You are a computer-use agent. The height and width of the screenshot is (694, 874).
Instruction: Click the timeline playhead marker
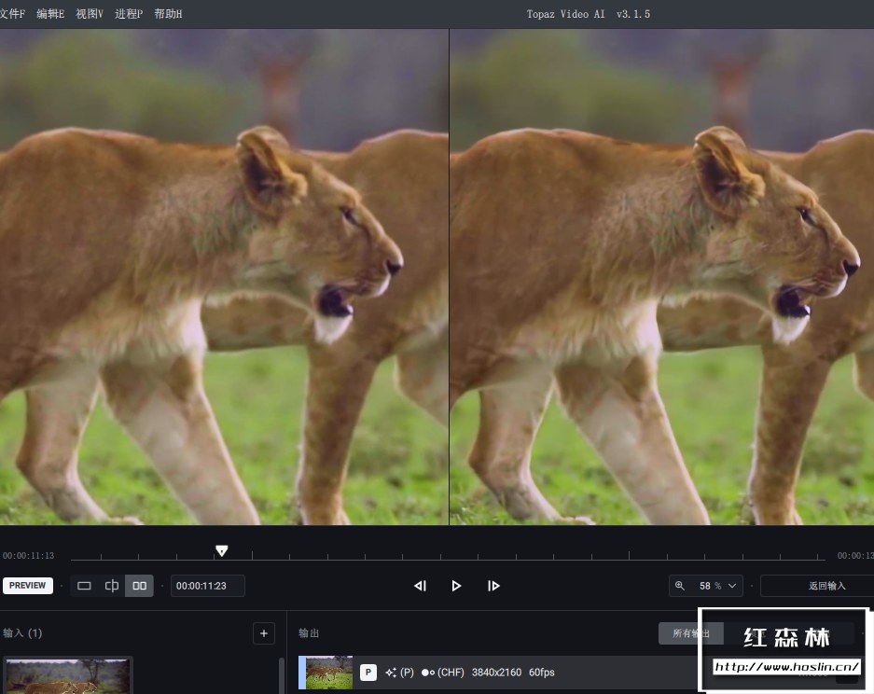tap(221, 550)
